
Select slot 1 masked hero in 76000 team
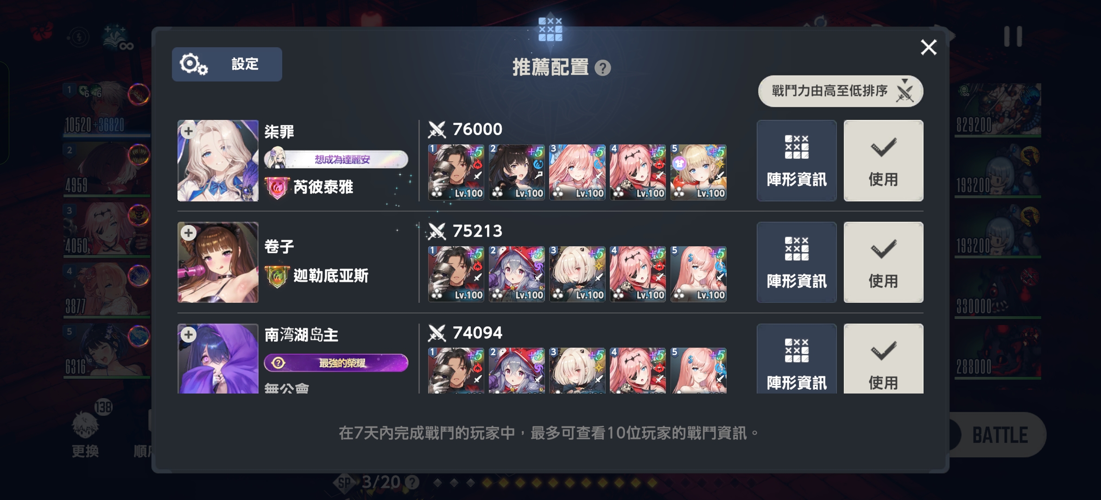coord(456,172)
